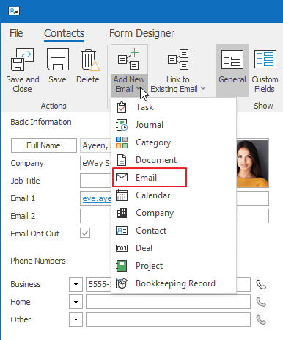
Task: Call the Business phone number icon
Action: coord(261,284)
